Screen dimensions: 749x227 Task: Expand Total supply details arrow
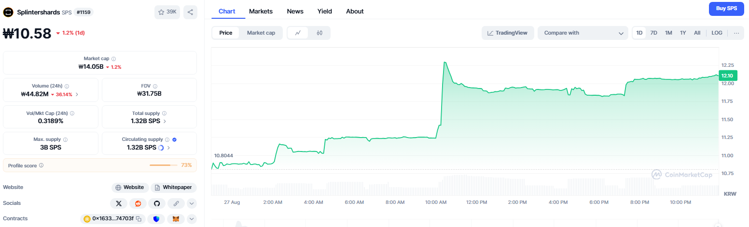(x=165, y=121)
